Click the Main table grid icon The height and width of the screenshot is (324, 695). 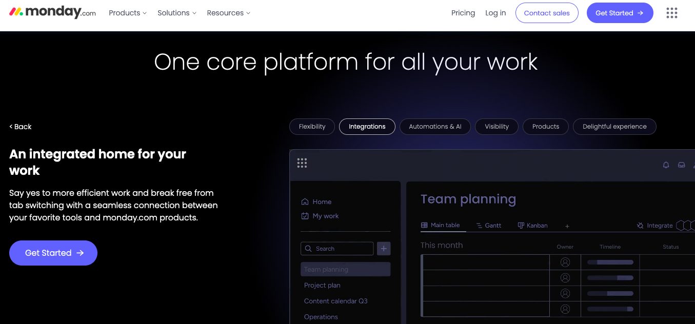pos(424,225)
